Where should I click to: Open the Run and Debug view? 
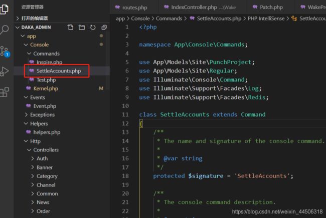click(x=4, y=71)
